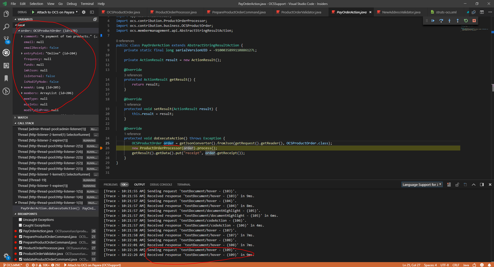
Task: Click Attach to OCS on Payara in status bar
Action: pos(93,265)
